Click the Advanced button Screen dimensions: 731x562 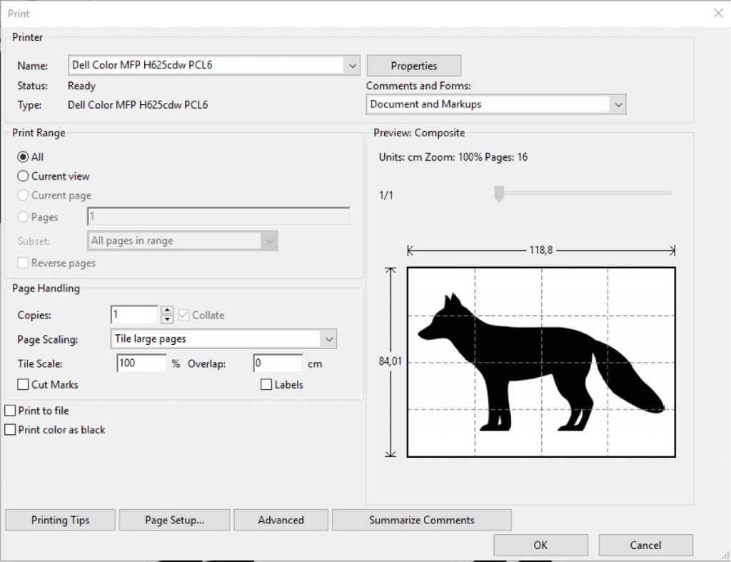[x=281, y=520]
